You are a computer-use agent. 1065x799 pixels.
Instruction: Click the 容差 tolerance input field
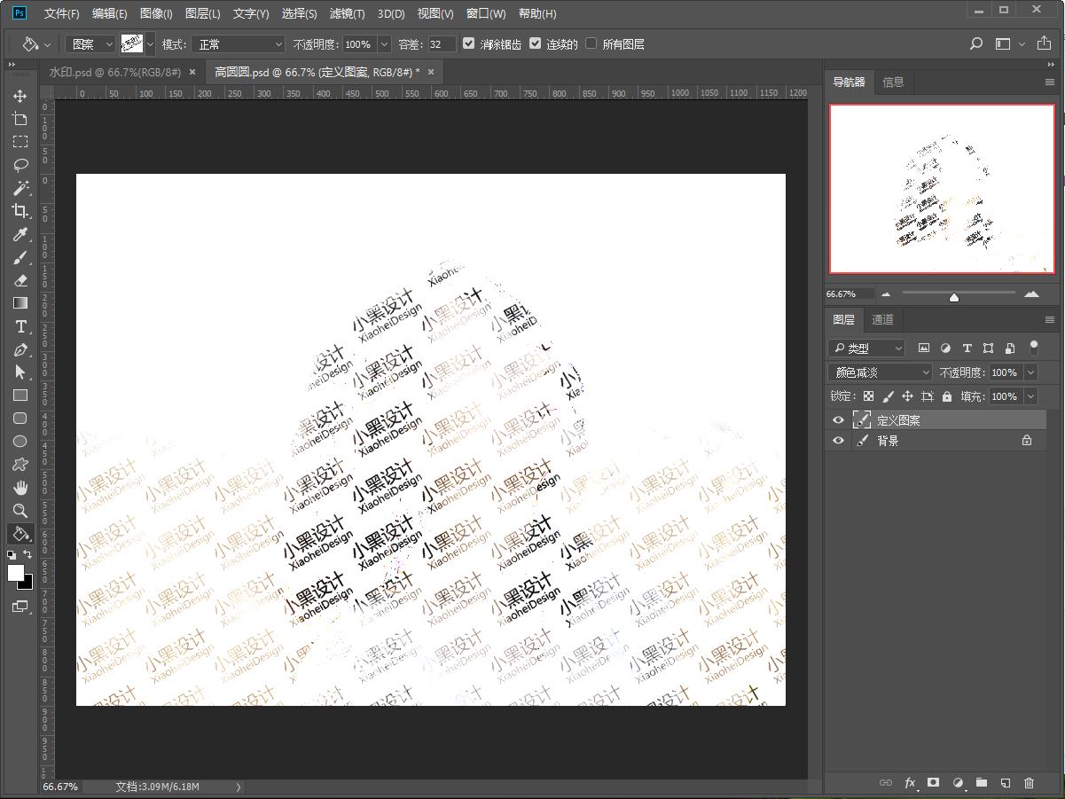click(441, 43)
